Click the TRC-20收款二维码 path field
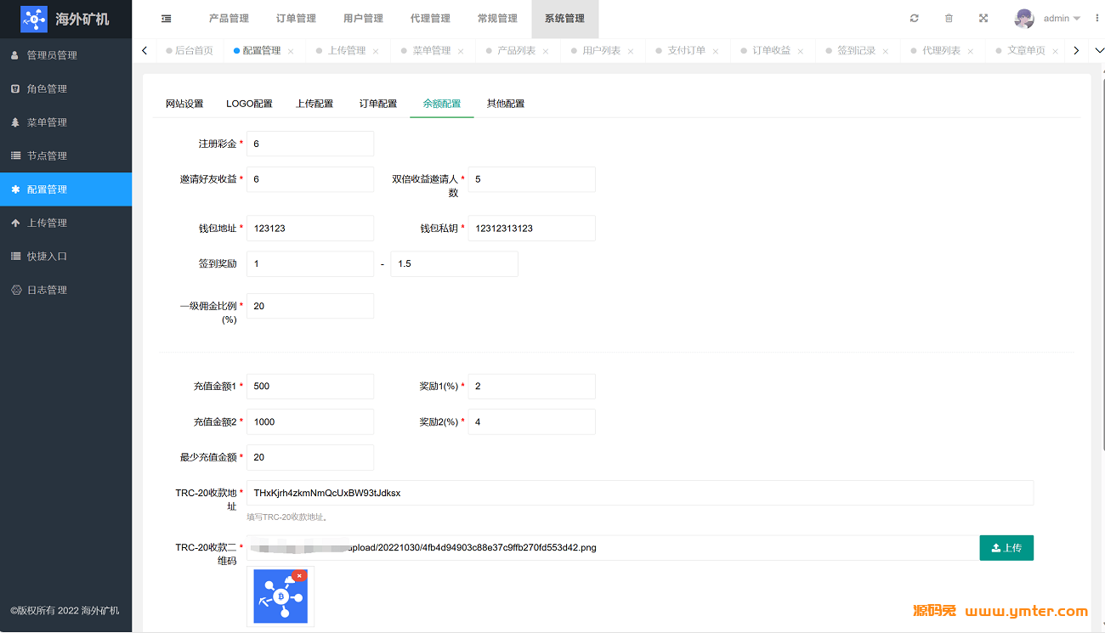The height and width of the screenshot is (633, 1105). pyautogui.click(x=613, y=548)
